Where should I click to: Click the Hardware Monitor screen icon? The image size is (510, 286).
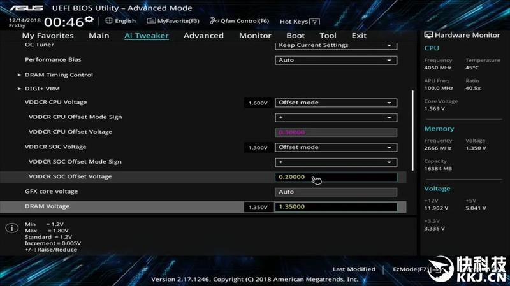(x=428, y=35)
